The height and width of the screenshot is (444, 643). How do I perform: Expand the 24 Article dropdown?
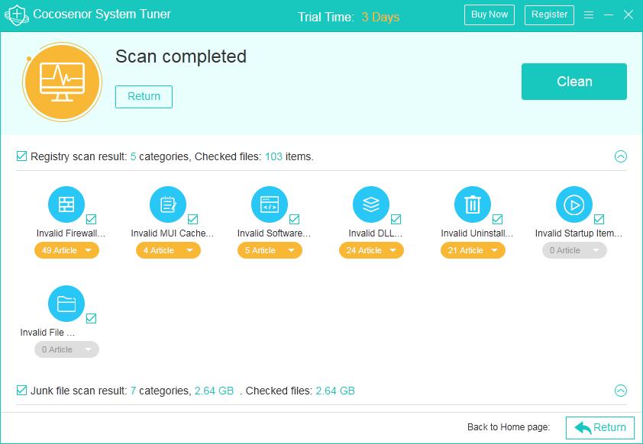coord(372,250)
